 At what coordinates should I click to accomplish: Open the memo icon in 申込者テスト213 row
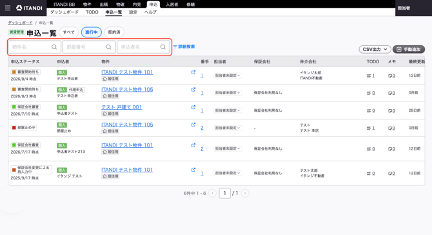[390, 149]
